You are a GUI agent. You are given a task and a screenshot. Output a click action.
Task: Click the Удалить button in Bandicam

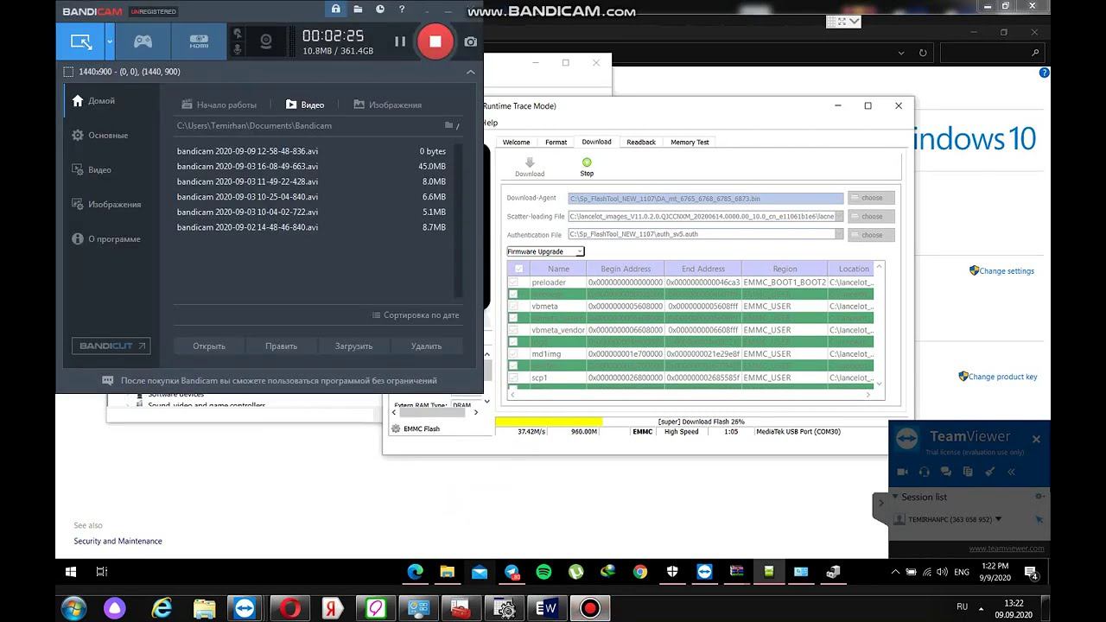pos(426,346)
